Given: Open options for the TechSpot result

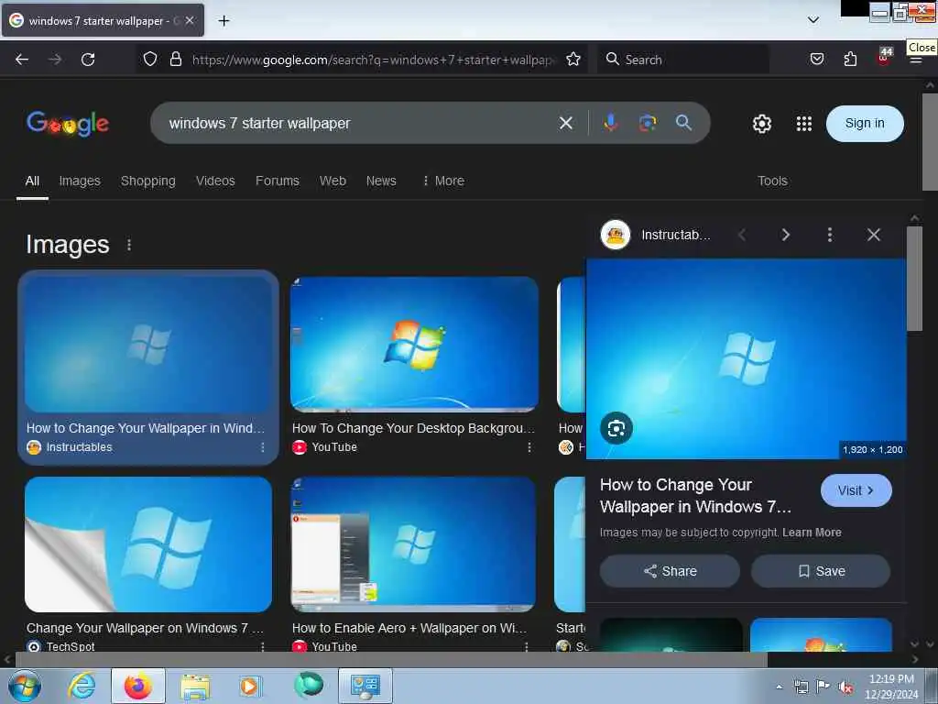Looking at the screenshot, I should click(263, 646).
